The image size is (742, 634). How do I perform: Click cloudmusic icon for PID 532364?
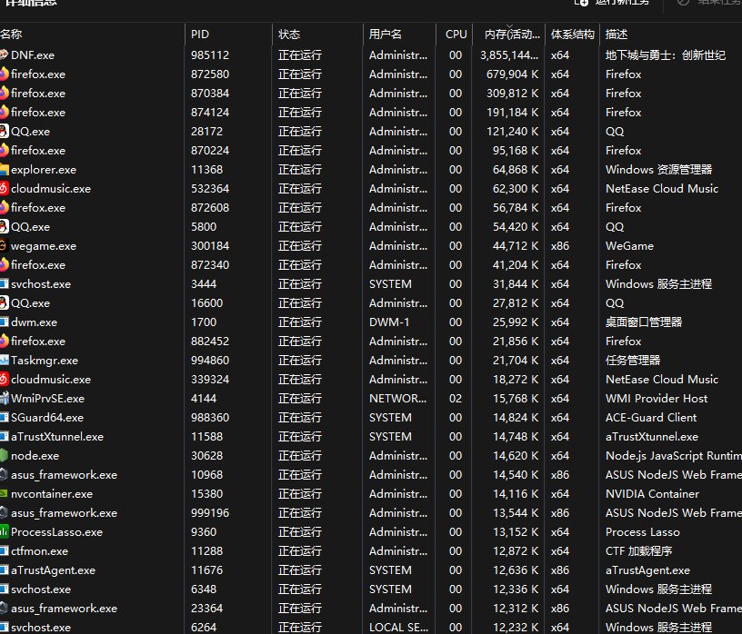4,188
